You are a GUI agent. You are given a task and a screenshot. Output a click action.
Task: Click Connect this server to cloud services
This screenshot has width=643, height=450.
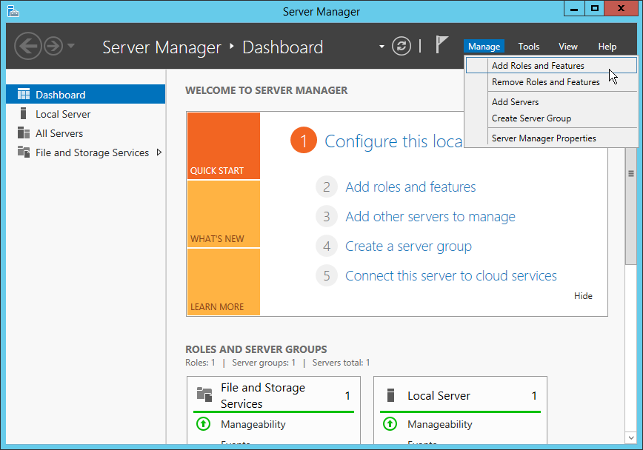tap(451, 276)
